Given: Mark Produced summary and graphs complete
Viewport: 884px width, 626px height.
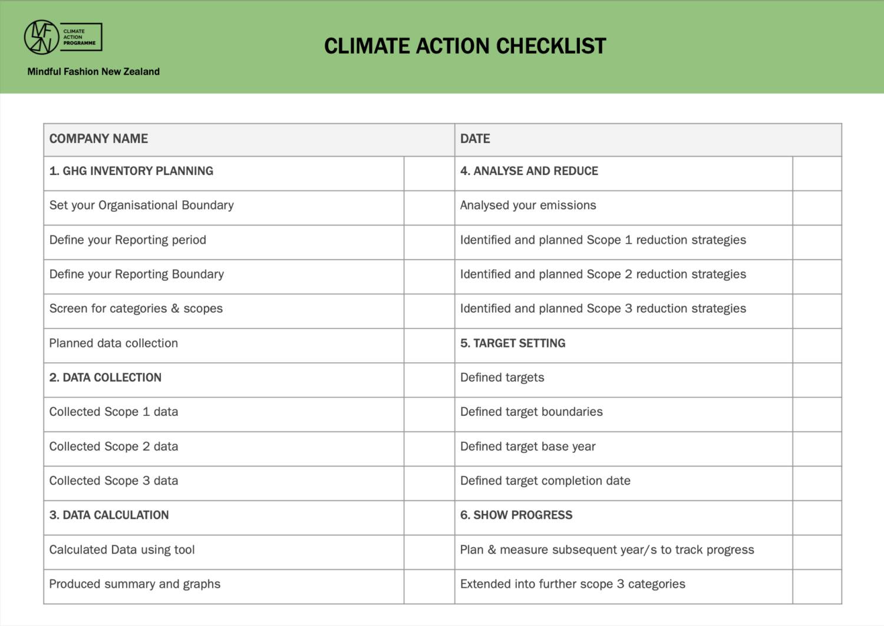Looking at the screenshot, I should click(429, 587).
